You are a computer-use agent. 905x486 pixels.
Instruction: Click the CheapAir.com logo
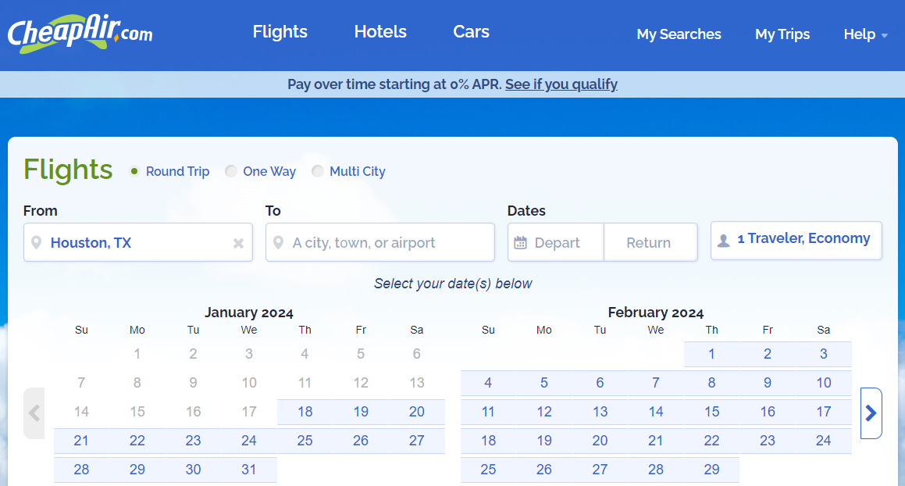point(80,34)
